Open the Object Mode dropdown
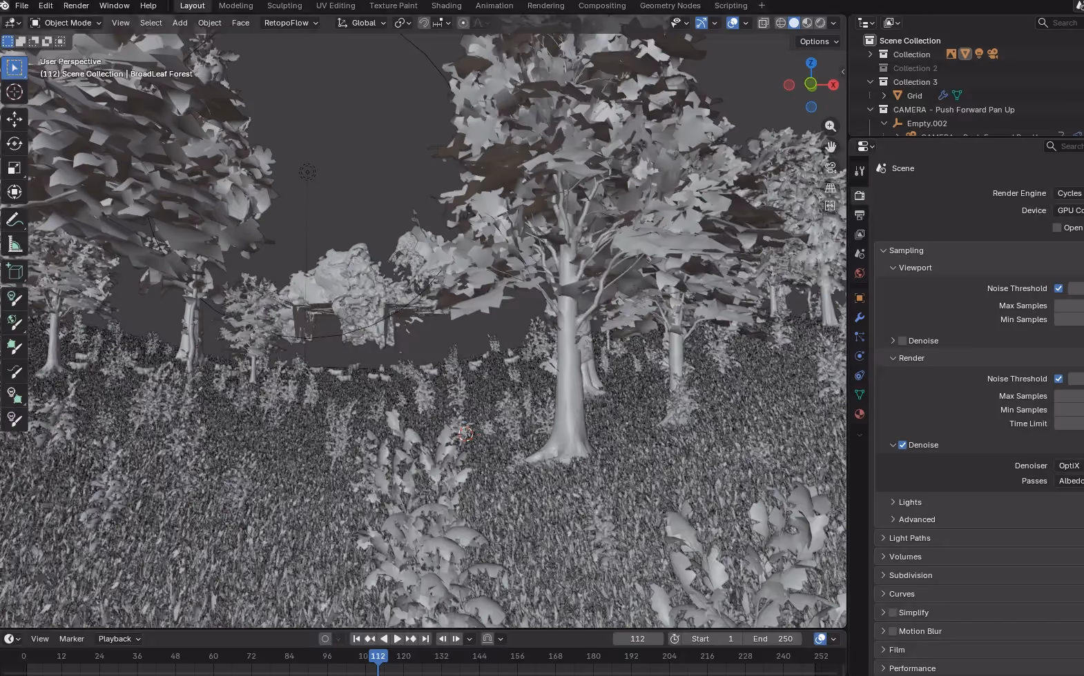 [66, 23]
